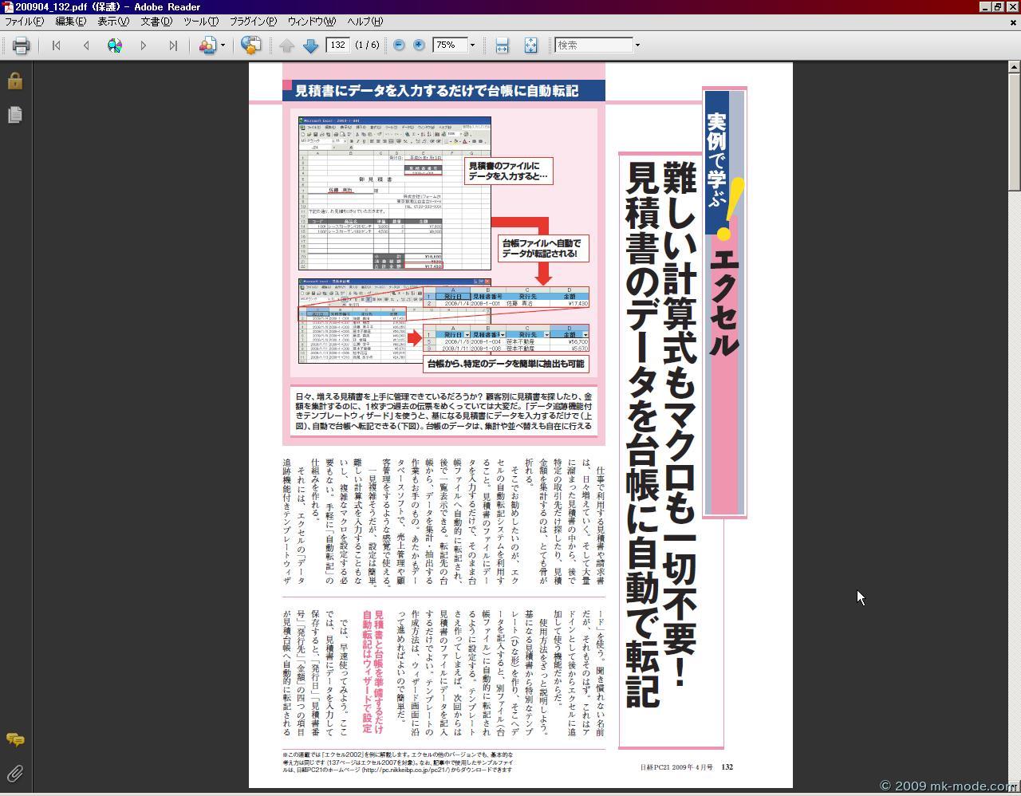Click the next view right arrow button
The image size is (1021, 796).
coord(144,45)
